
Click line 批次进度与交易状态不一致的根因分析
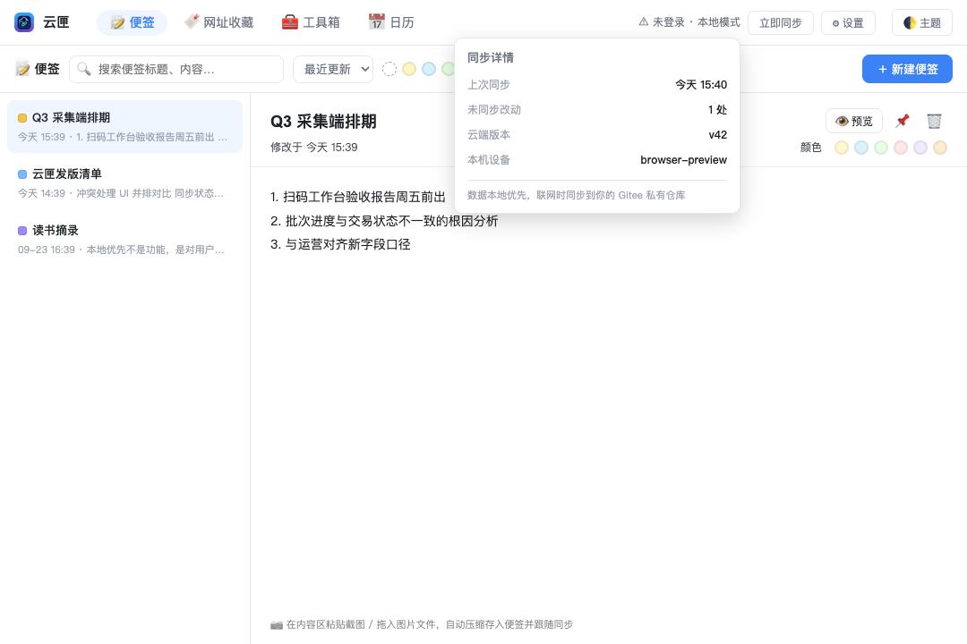click(x=384, y=221)
